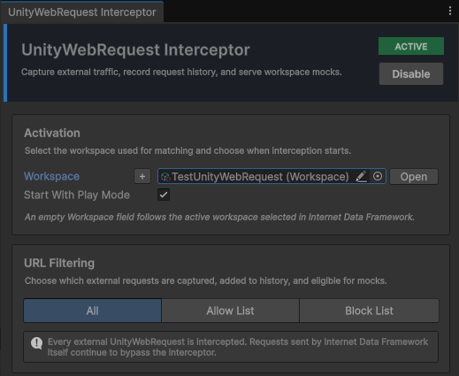Click the UnityWebRequest Interceptor header title

tap(135, 50)
